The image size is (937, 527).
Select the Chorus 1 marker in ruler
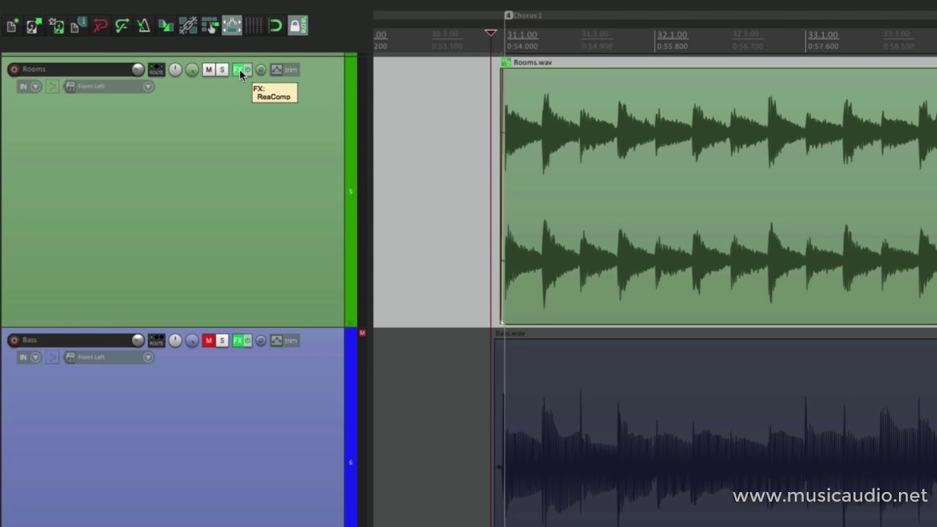[523, 15]
